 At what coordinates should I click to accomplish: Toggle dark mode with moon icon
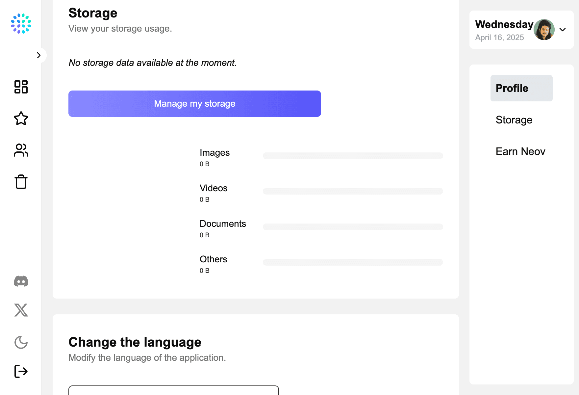click(21, 342)
